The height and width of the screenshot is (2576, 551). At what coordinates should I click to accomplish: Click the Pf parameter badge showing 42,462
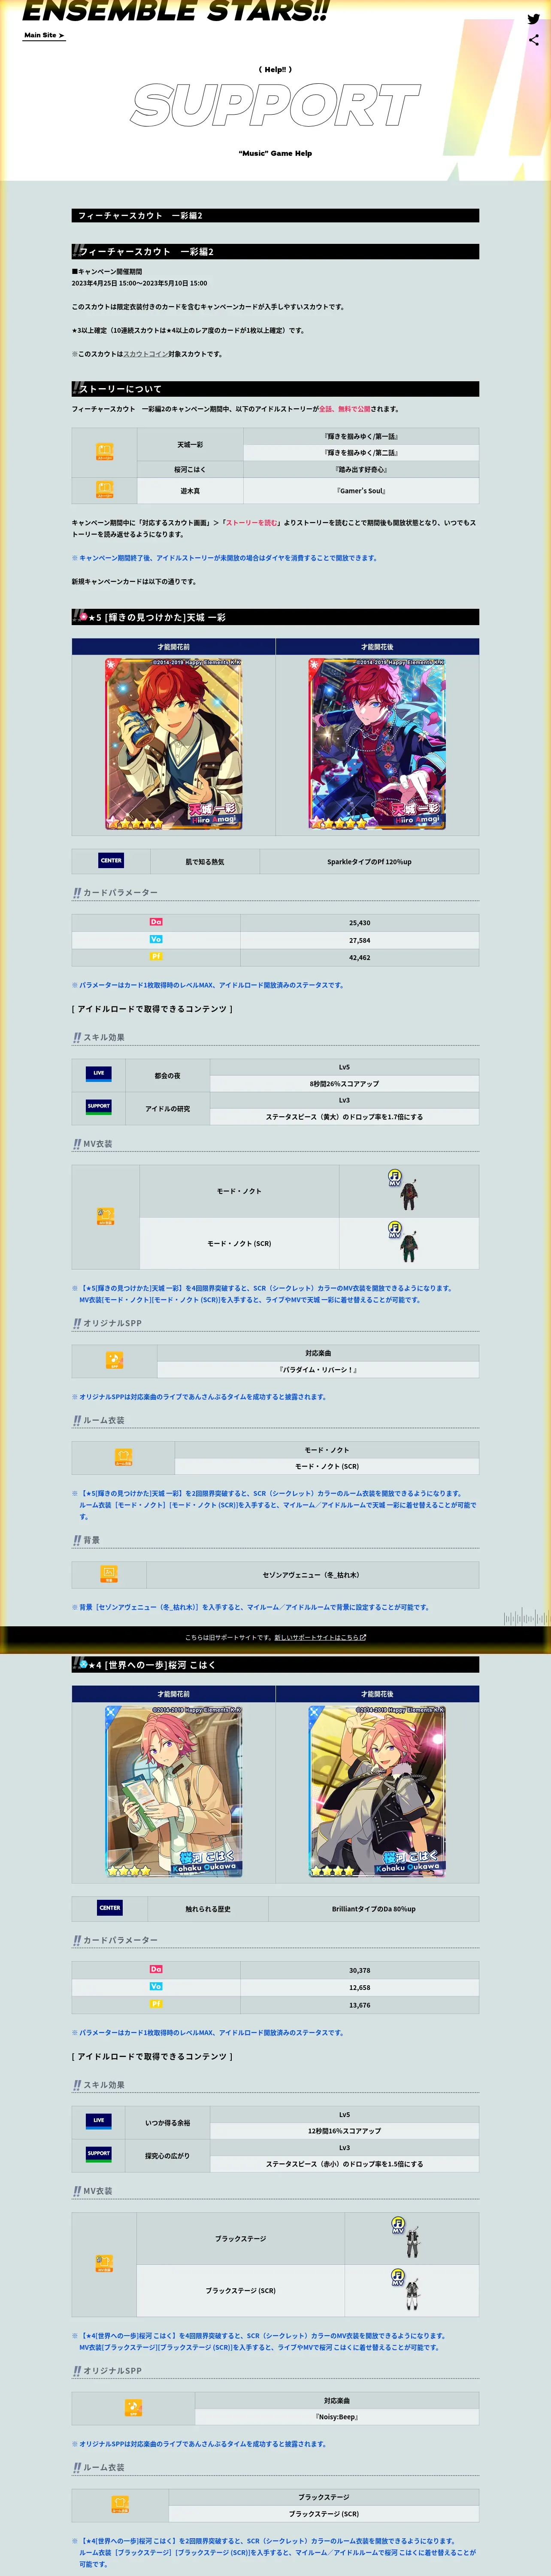(156, 956)
